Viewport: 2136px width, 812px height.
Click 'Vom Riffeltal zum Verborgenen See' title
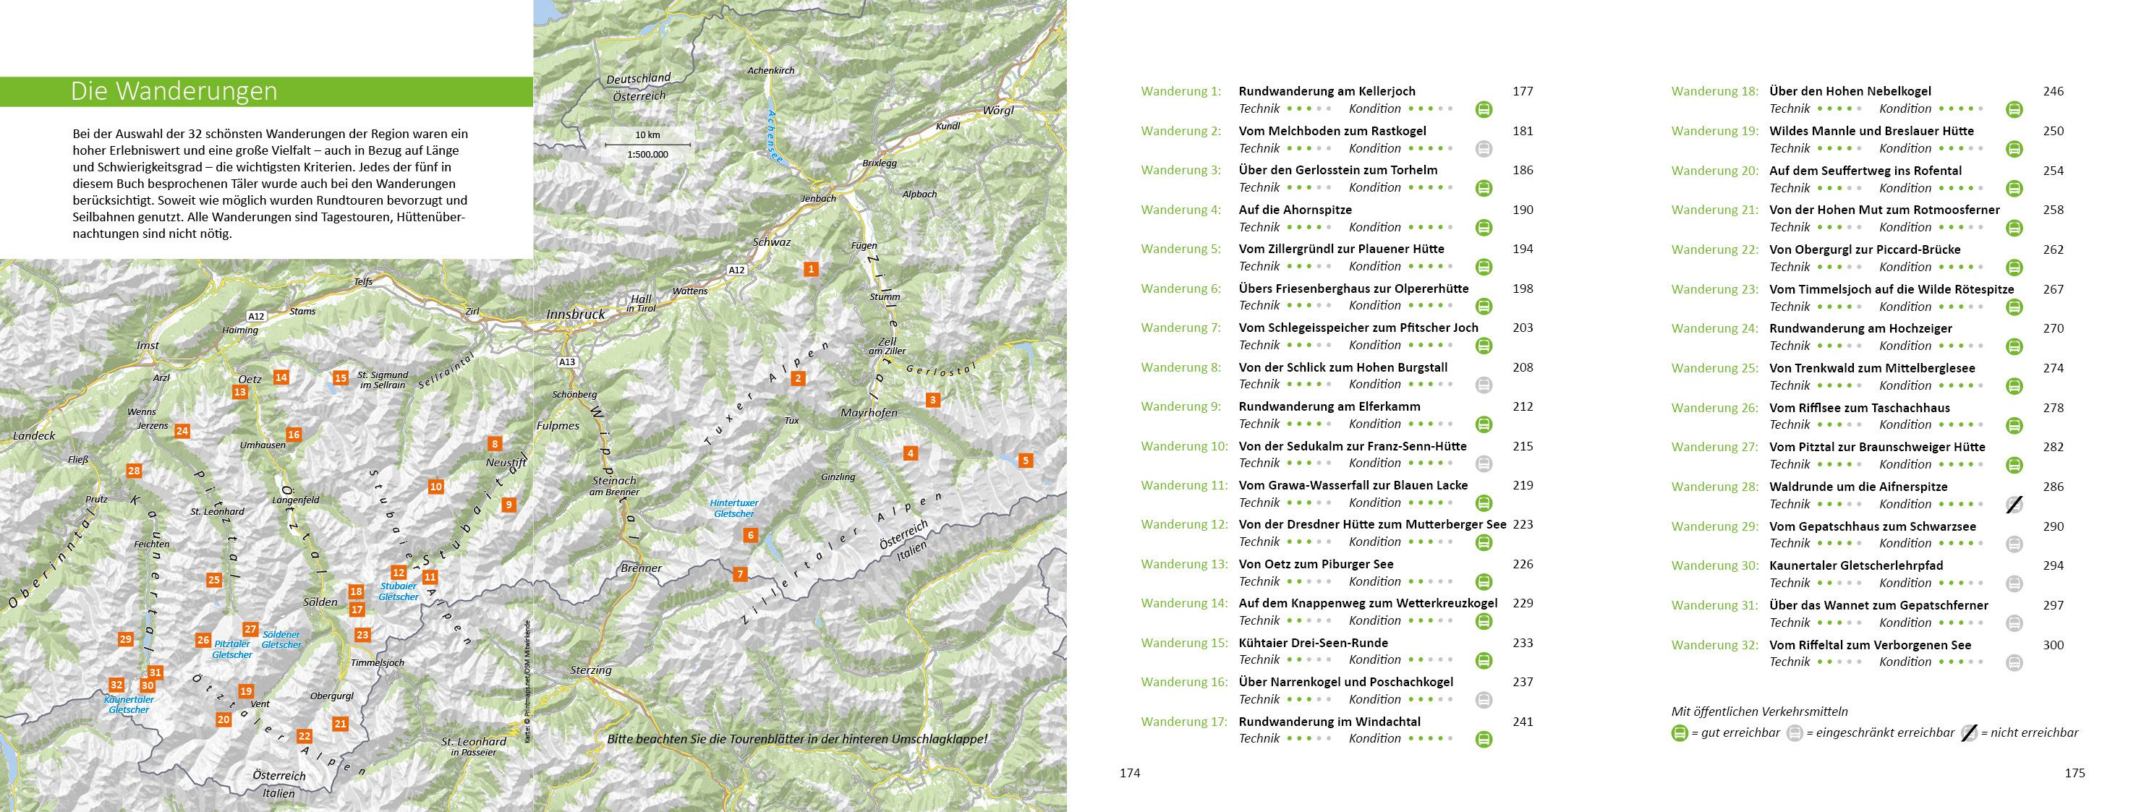coord(1870,645)
